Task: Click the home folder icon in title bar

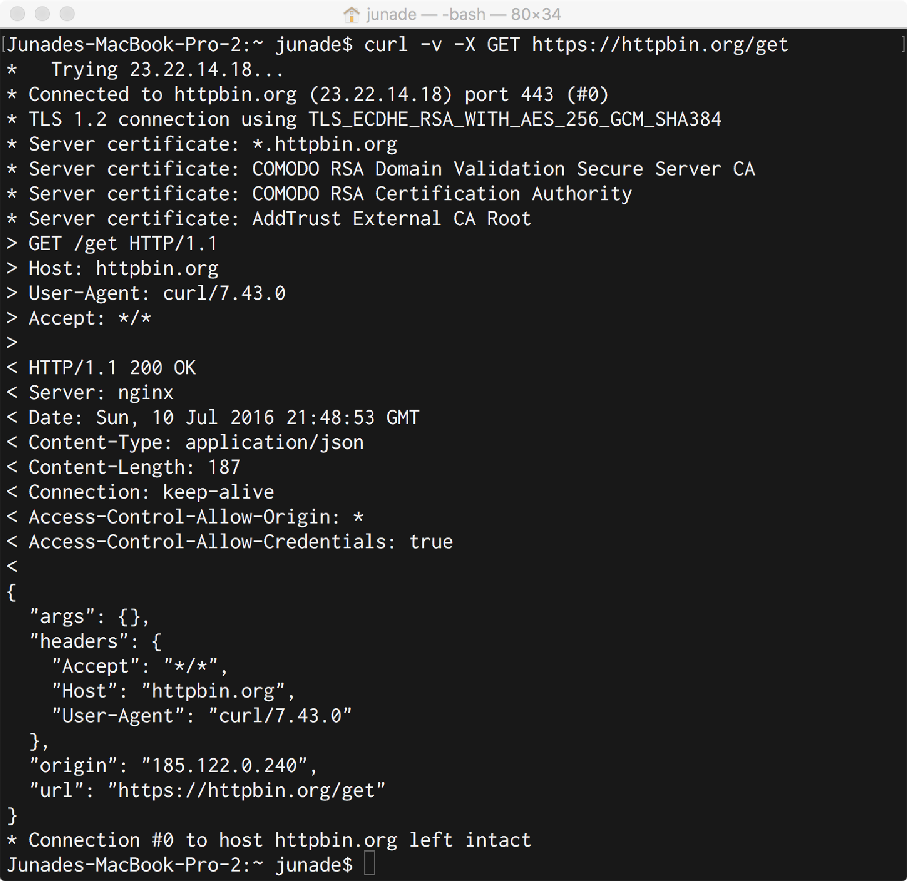Action: pyautogui.click(x=351, y=14)
